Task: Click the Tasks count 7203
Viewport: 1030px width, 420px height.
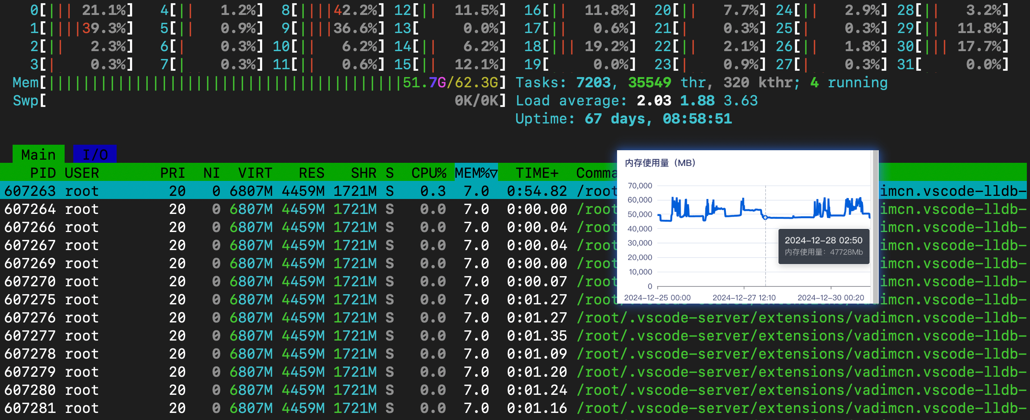Action: tap(593, 83)
